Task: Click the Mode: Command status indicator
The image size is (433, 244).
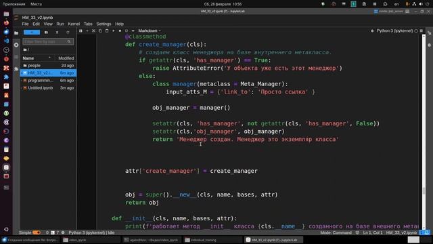Action: 336,232
